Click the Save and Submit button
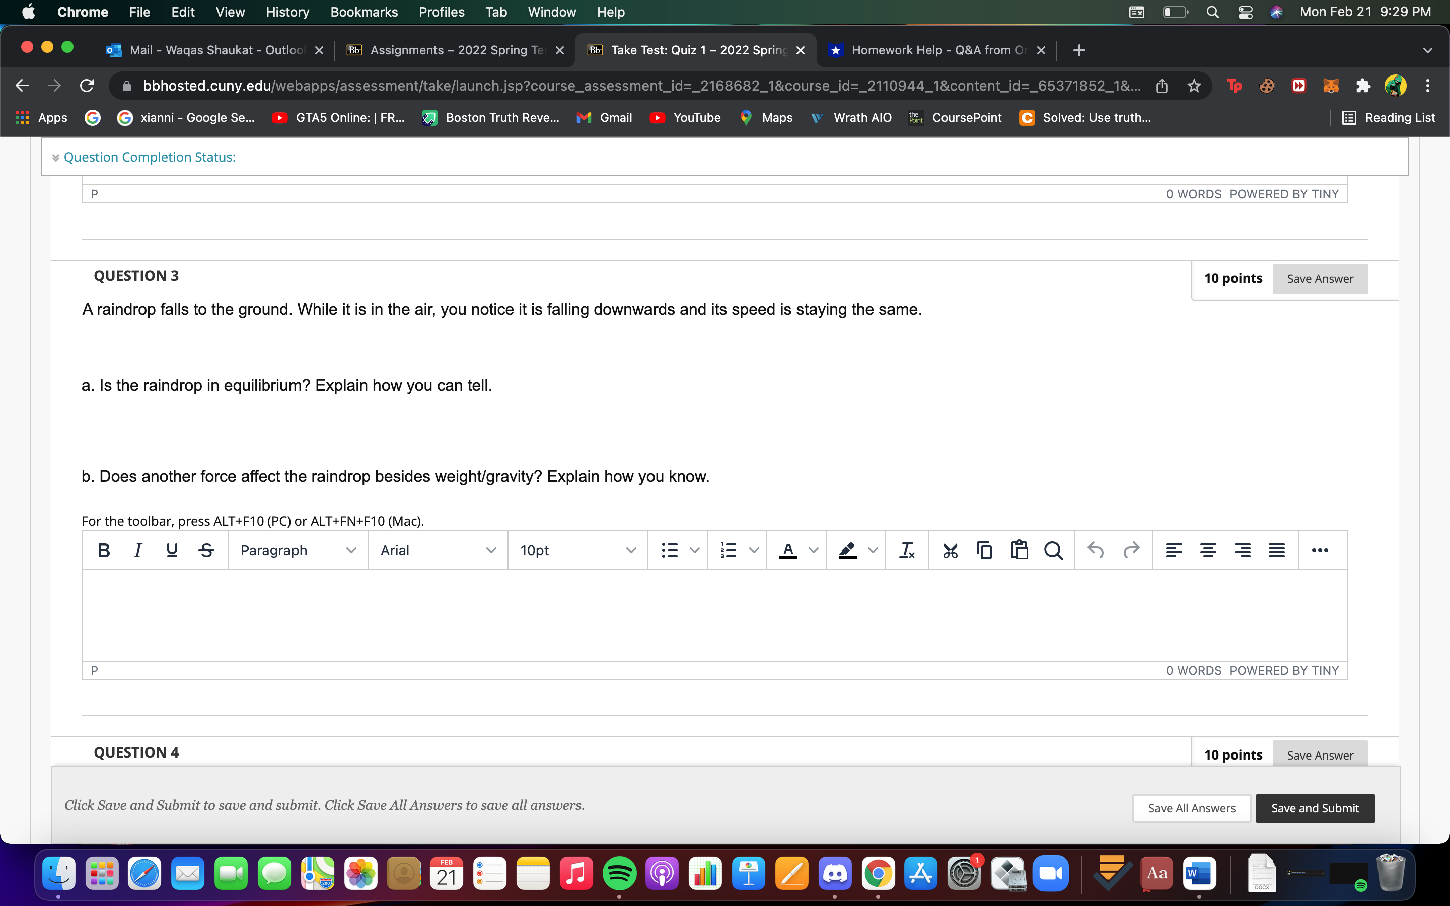 tap(1315, 808)
